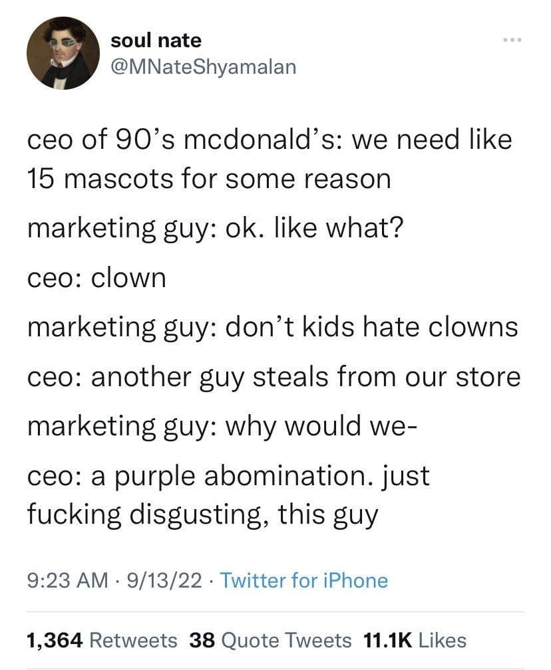The width and height of the screenshot is (551, 670).
Task: Click the 9:23 AM timestamp
Action: [67, 580]
